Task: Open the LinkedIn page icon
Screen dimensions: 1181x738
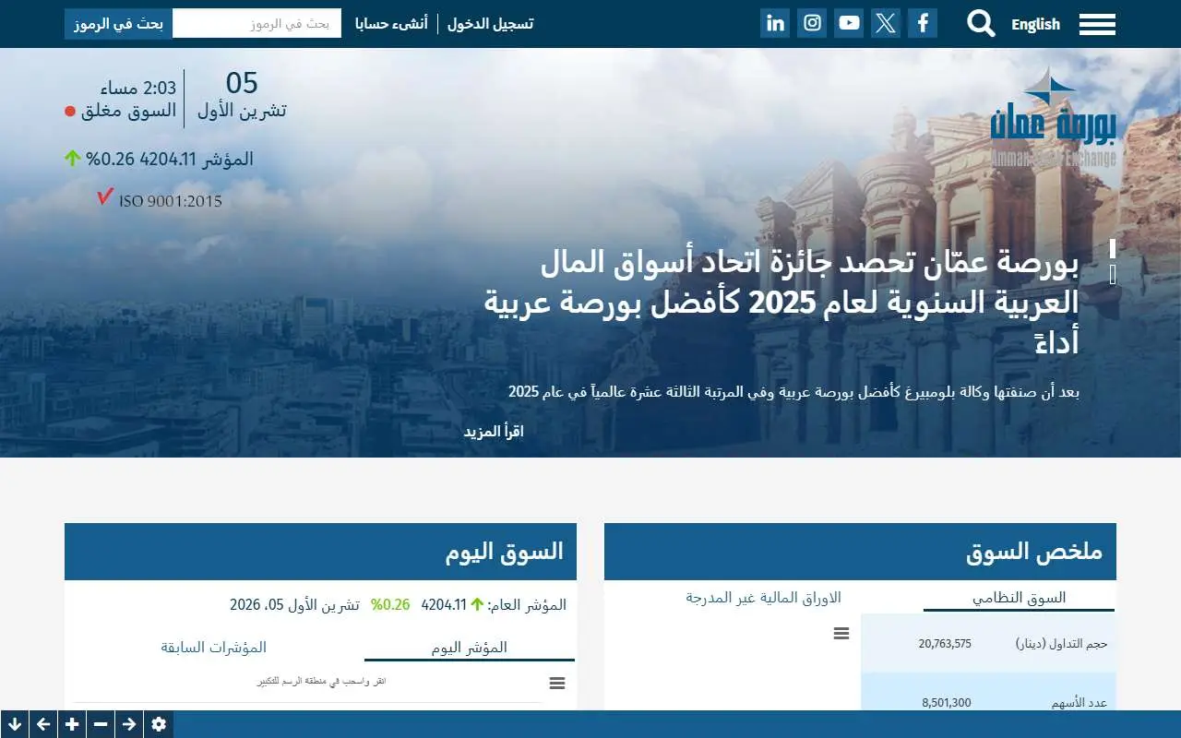Action: coord(775,23)
